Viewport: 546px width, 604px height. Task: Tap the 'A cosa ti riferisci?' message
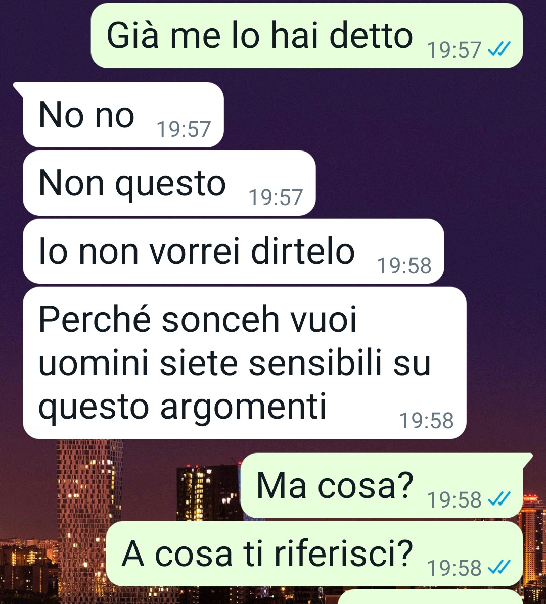pyautogui.click(x=314, y=553)
